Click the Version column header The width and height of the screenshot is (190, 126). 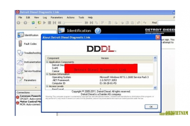point(126,58)
